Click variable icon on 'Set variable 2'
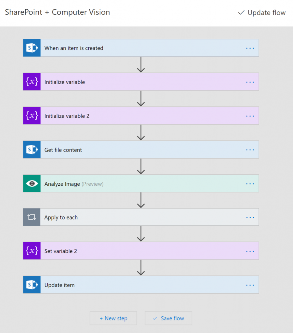Viewport: 293px width, 333px height. click(32, 251)
